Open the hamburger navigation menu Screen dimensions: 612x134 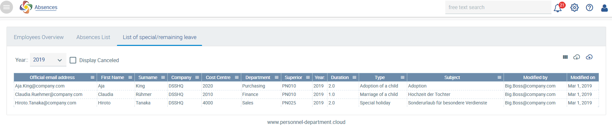pyautogui.click(x=7, y=7)
